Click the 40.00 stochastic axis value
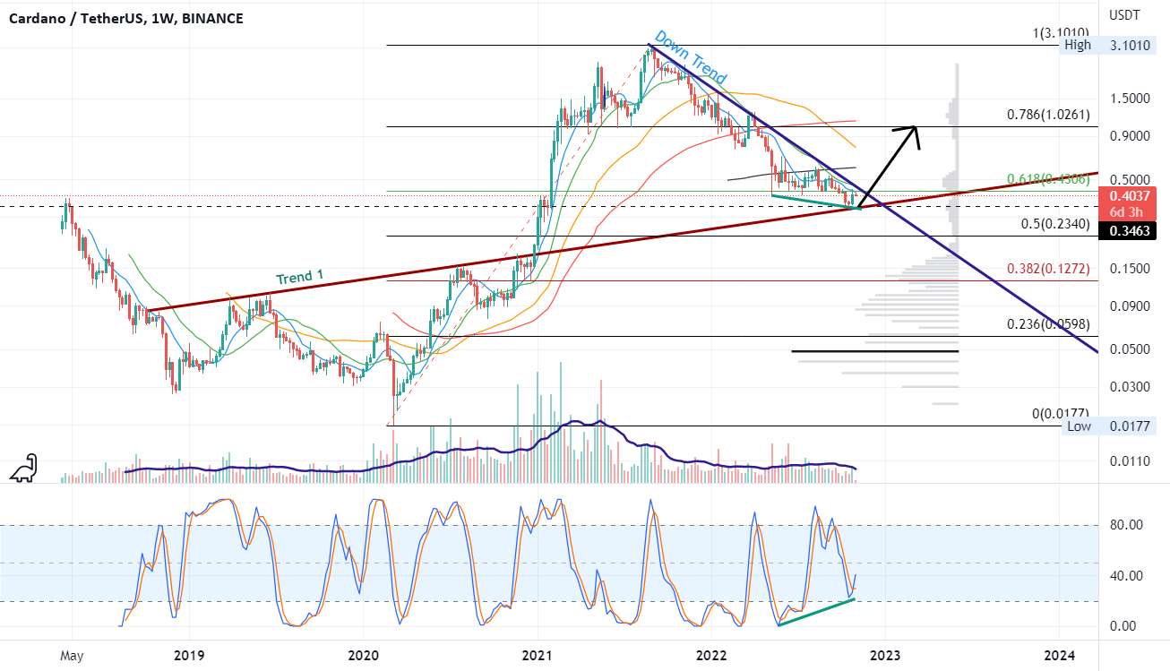The height and width of the screenshot is (671, 1170). [1128, 575]
